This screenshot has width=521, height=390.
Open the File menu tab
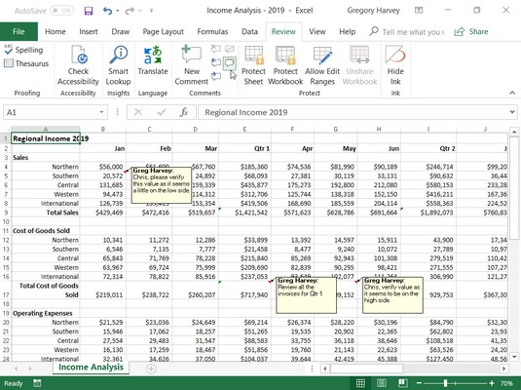click(x=19, y=31)
